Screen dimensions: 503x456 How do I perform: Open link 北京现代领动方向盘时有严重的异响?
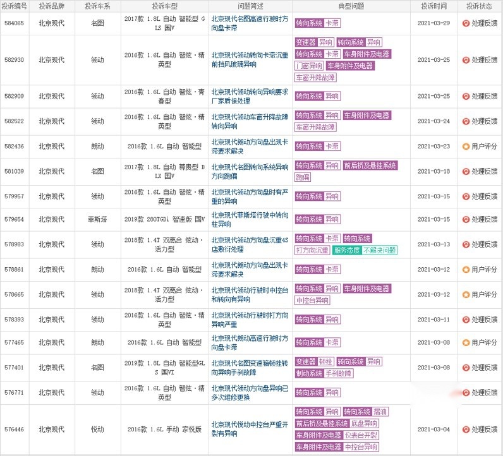250,196
